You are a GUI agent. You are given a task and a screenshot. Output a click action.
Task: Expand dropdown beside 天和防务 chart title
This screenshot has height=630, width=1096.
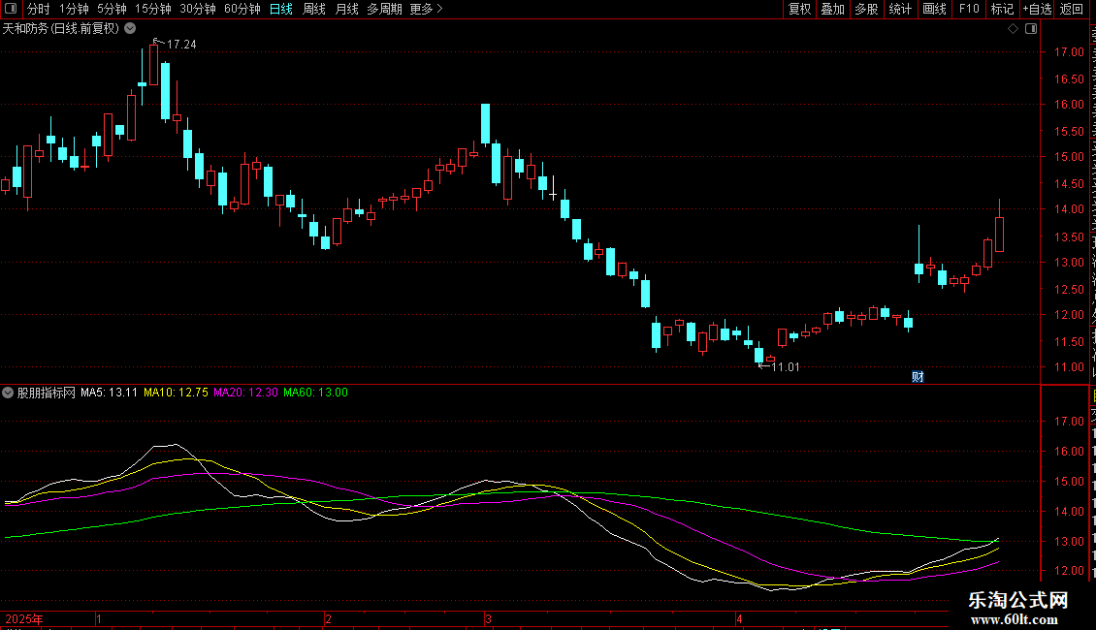[130, 29]
